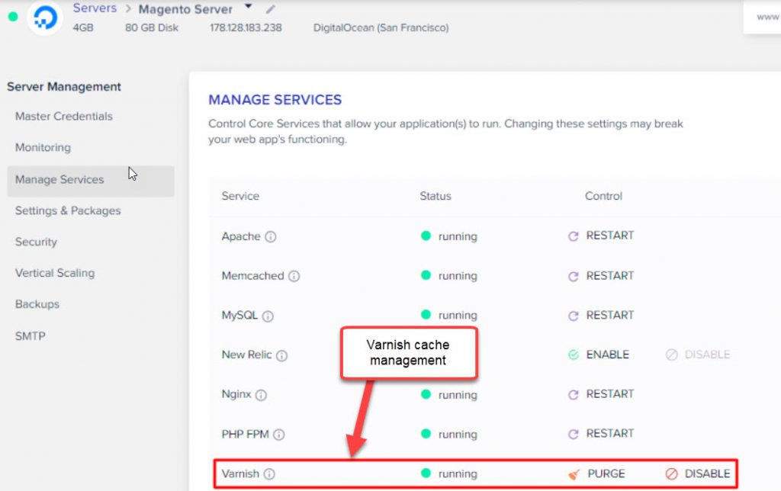Click the green server status dot in header
Screen dimensions: 781x491
13,17
